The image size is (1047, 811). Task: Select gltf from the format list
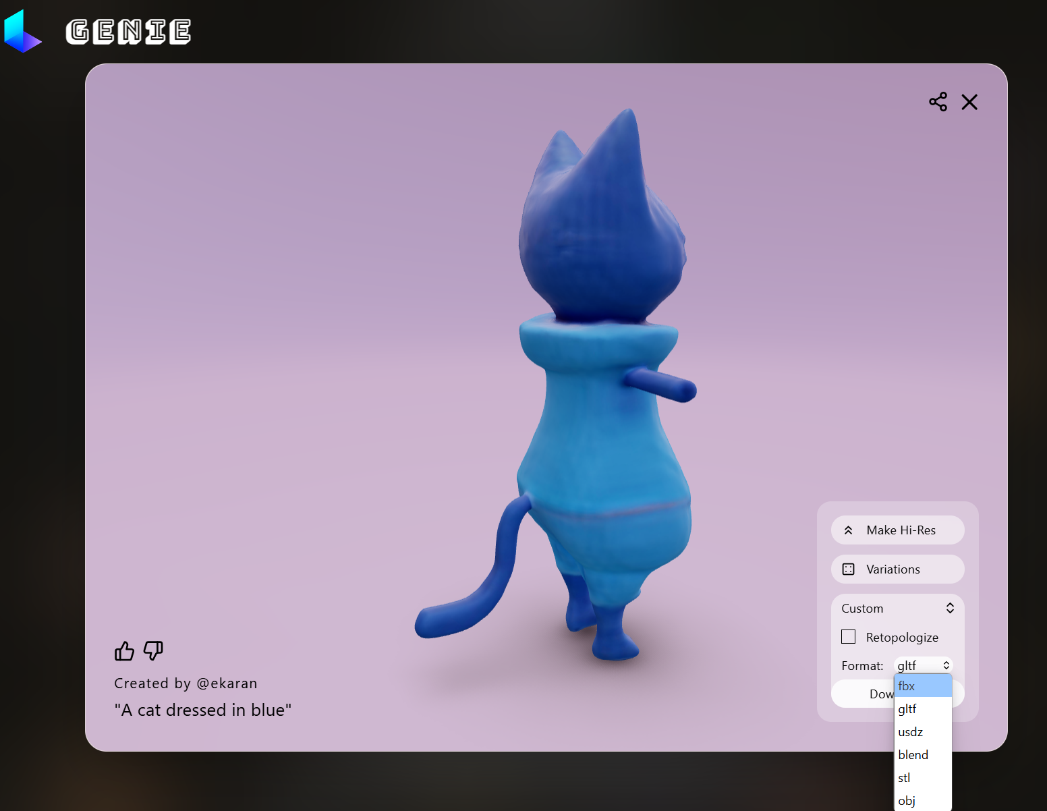click(923, 709)
